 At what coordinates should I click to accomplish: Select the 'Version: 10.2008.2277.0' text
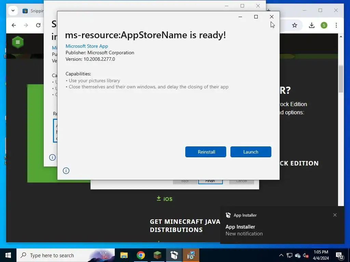[x=90, y=59]
